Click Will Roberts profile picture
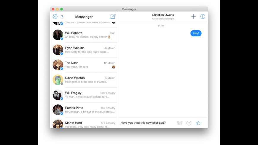The width and height of the screenshot is (258, 145). point(58,35)
